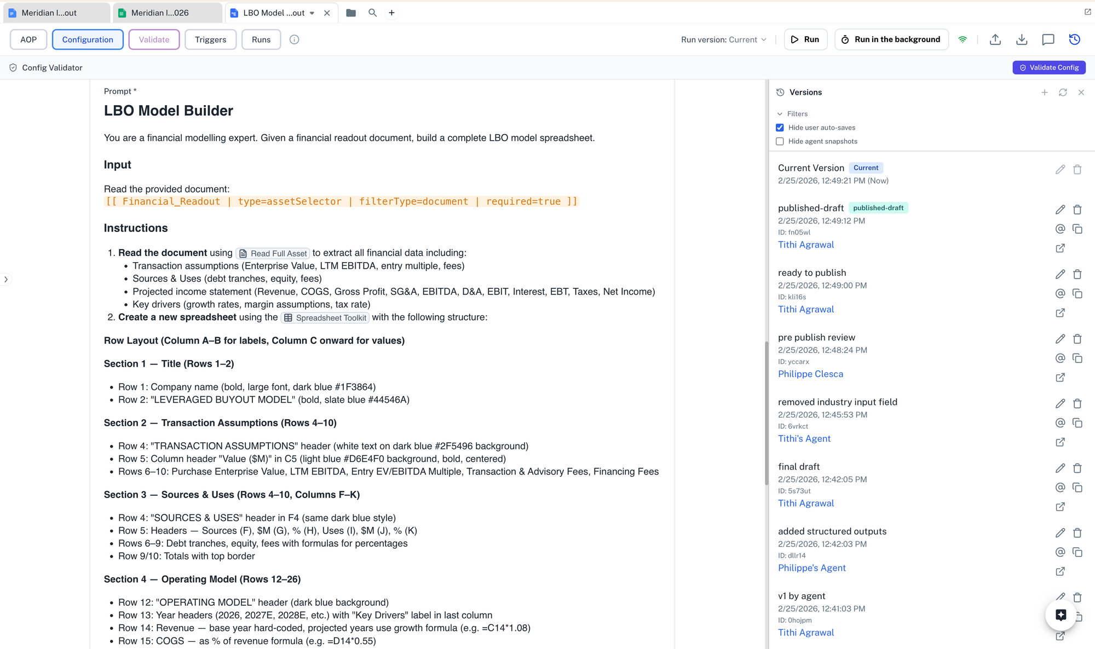1095x649 pixels.
Task: Open Run version dropdown
Action: point(724,39)
